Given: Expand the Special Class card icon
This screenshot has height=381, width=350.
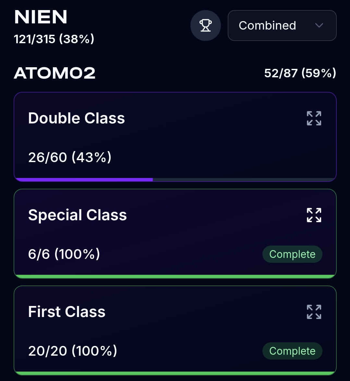Looking at the screenshot, I should [x=314, y=215].
